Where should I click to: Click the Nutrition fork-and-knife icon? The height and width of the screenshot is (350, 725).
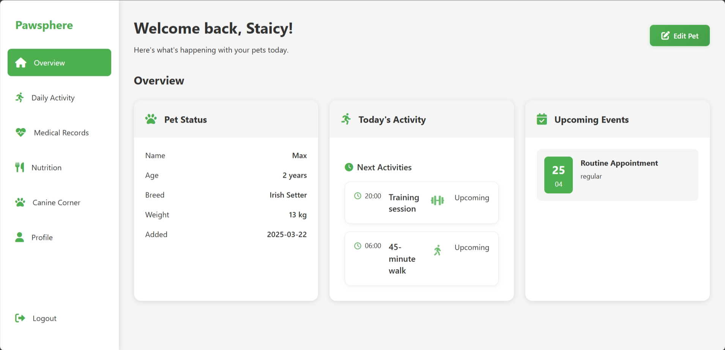coord(19,167)
